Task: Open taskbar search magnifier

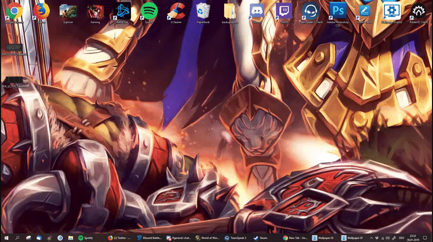Action: click(x=17, y=238)
